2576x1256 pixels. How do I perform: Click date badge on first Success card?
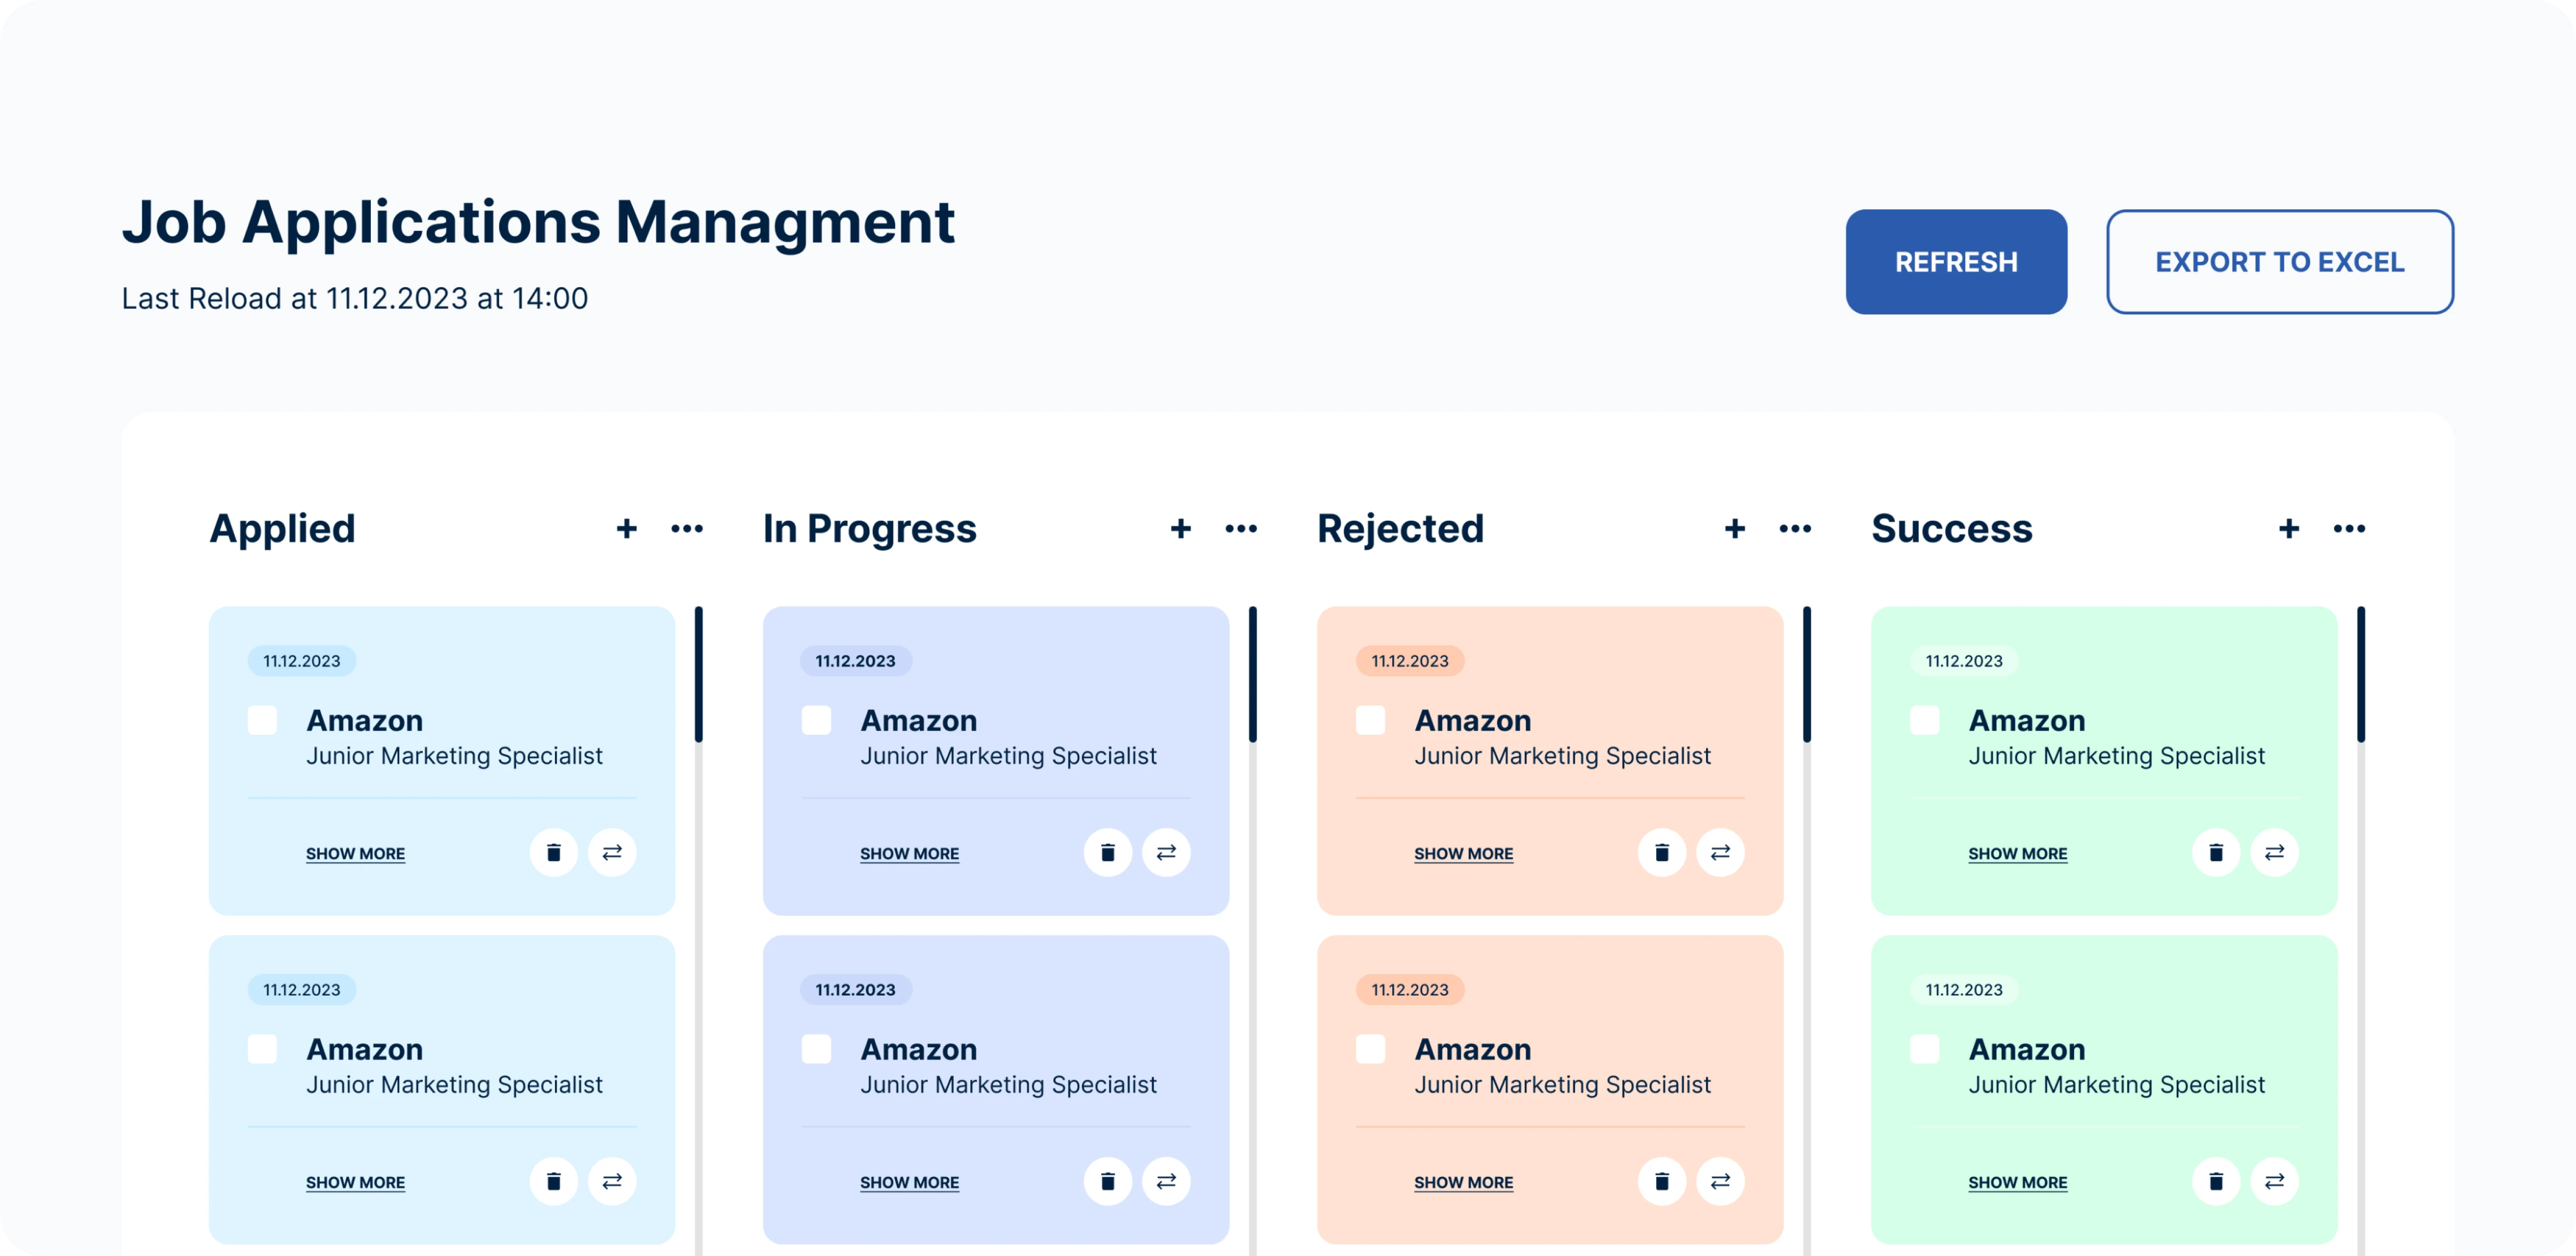tap(1963, 661)
